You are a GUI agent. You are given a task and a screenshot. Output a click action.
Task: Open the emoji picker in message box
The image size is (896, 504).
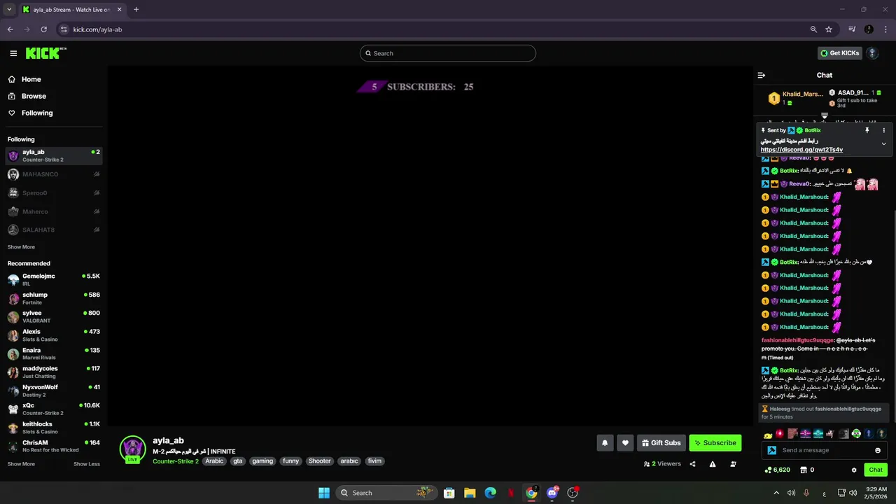point(878,450)
